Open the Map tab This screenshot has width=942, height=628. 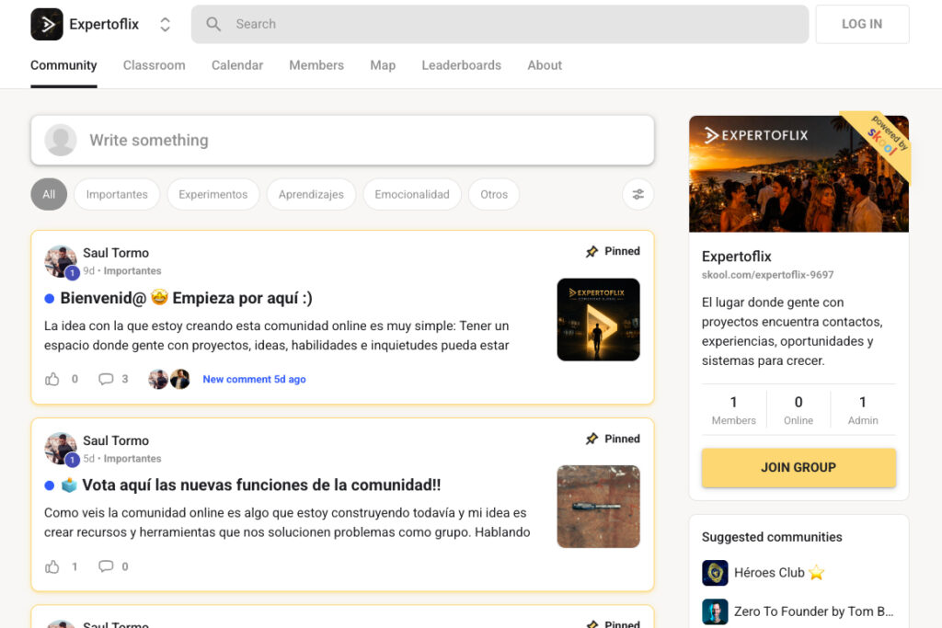tap(383, 65)
